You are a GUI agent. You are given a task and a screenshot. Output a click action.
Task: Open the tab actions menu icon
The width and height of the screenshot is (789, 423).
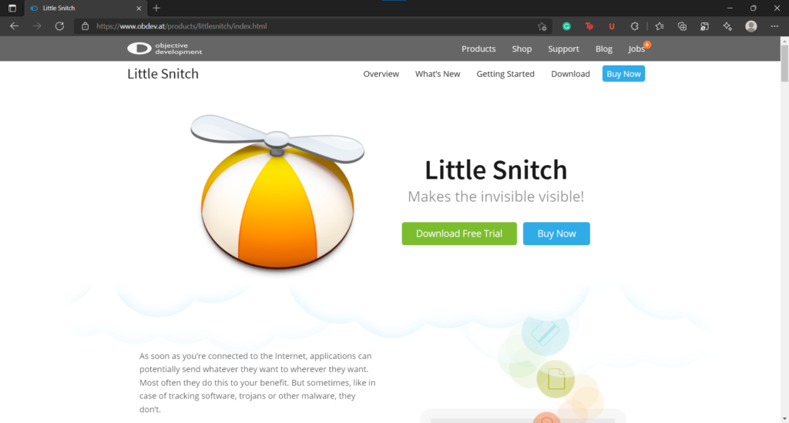click(x=12, y=8)
